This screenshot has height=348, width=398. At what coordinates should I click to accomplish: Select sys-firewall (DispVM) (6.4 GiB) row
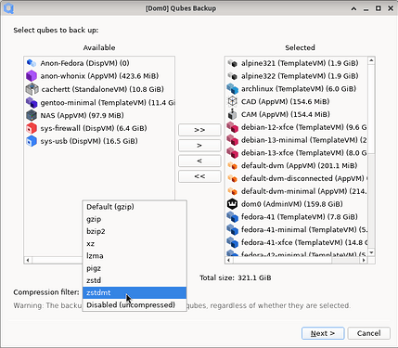pos(99,128)
